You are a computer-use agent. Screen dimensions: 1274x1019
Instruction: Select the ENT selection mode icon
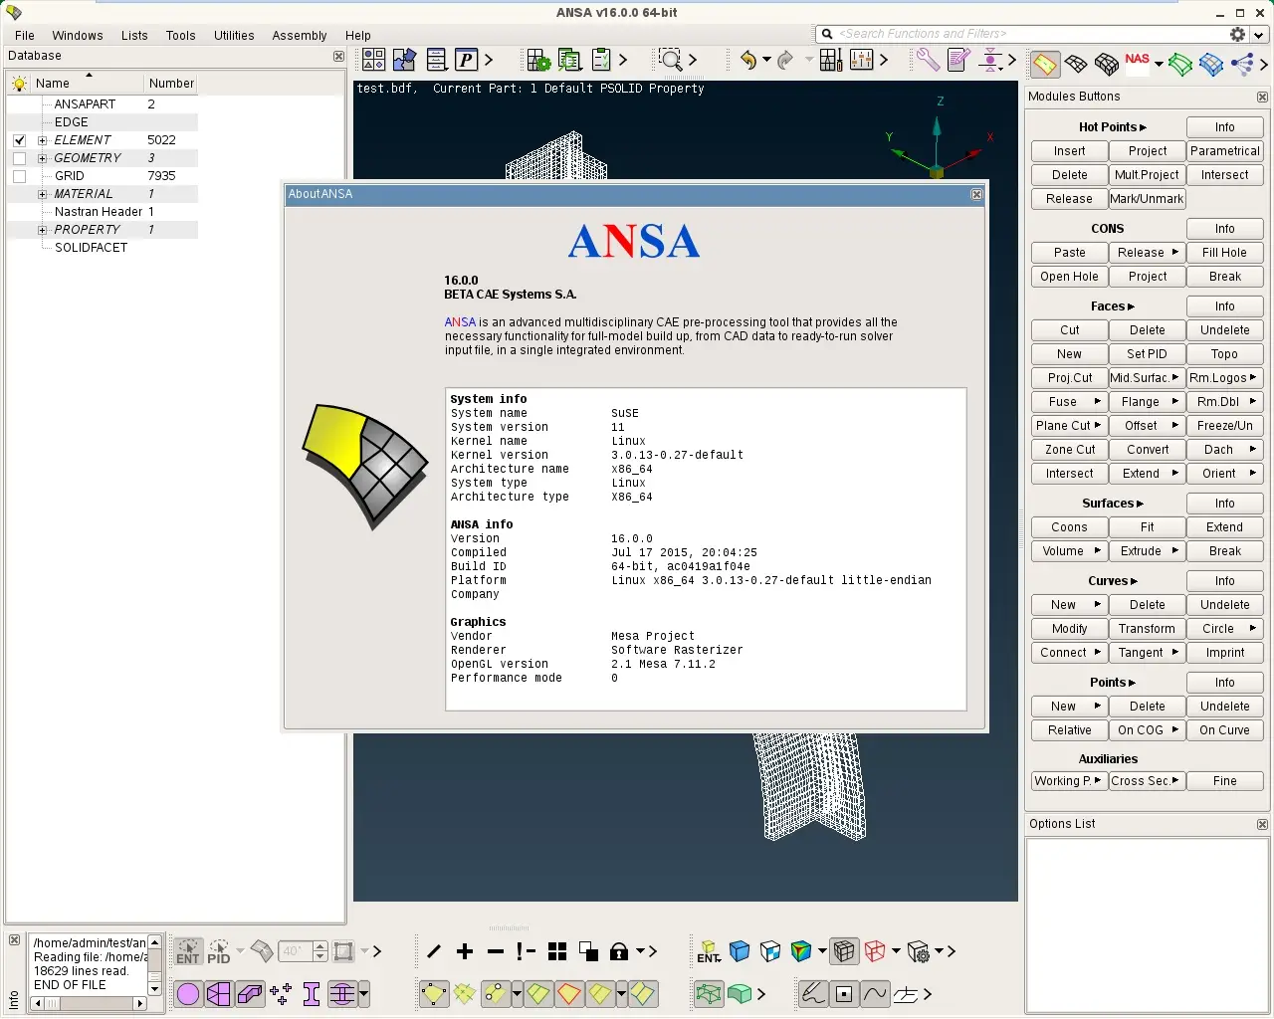[188, 951]
